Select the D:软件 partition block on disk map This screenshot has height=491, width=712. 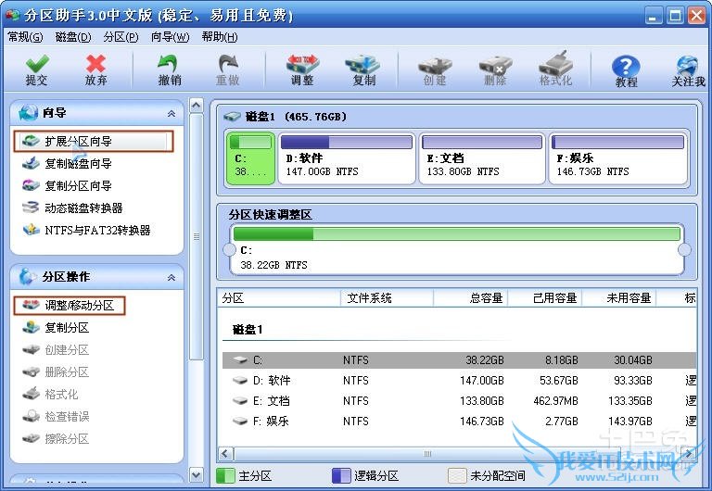tap(347, 158)
